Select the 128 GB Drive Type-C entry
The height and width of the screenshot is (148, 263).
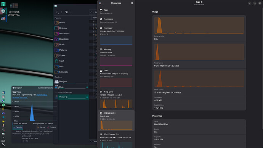click(x=116, y=121)
